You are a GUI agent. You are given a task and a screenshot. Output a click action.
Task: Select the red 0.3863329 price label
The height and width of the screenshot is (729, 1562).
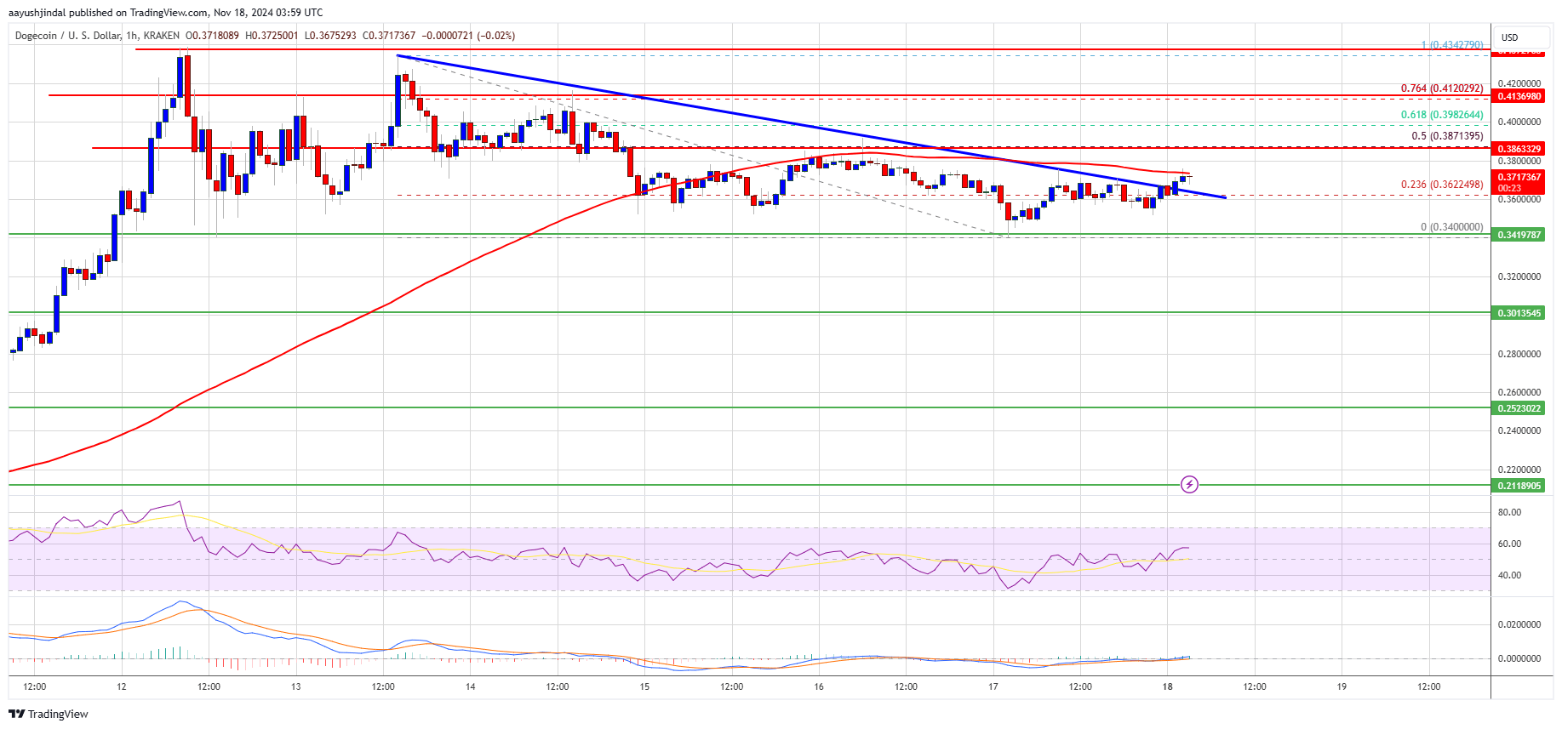tap(1519, 149)
